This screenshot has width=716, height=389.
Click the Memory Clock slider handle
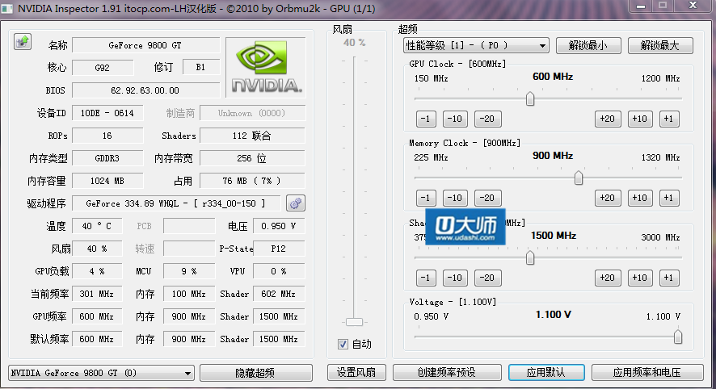click(579, 178)
